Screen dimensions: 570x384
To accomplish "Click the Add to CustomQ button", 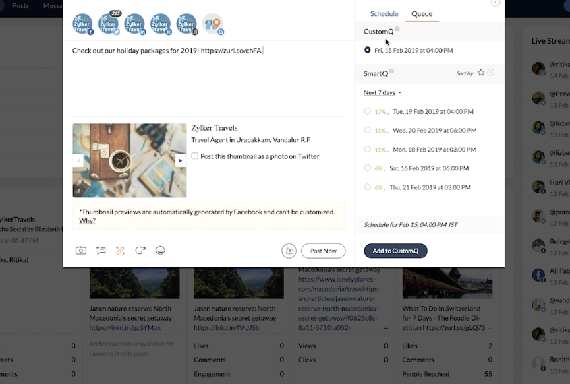I will 395,251.
